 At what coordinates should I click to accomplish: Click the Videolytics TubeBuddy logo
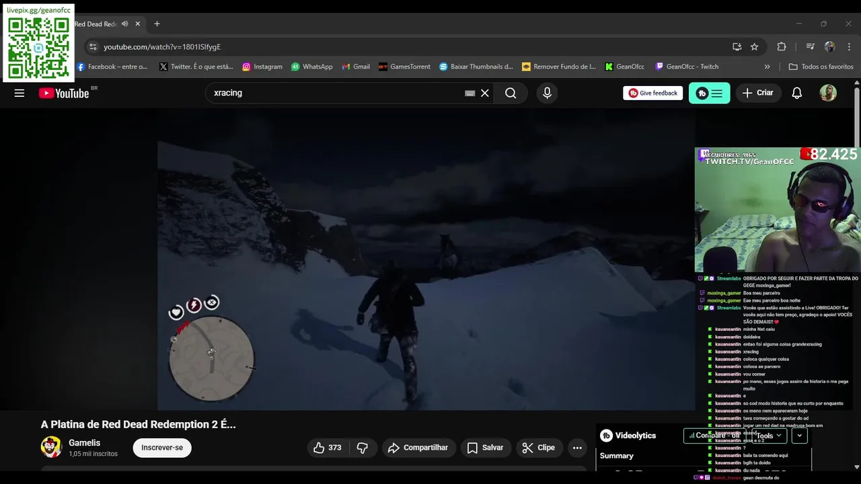click(x=606, y=436)
